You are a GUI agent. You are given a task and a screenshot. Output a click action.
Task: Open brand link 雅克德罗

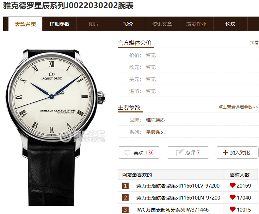[156, 120]
